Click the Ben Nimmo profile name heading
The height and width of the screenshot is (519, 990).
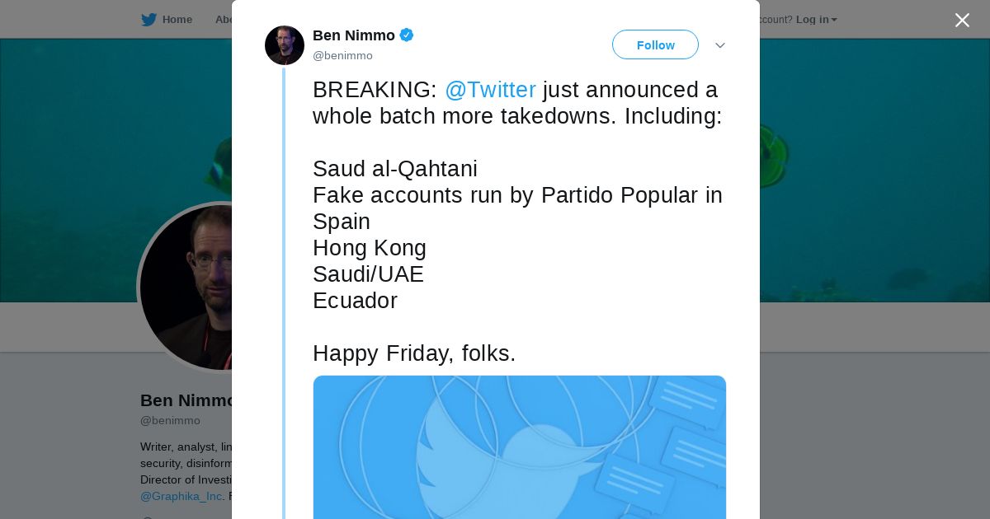[188, 400]
